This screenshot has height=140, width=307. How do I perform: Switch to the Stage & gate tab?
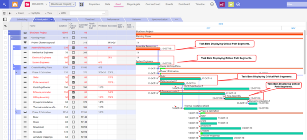133,4
